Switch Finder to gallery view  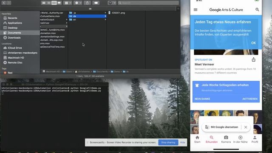pos(59,3)
